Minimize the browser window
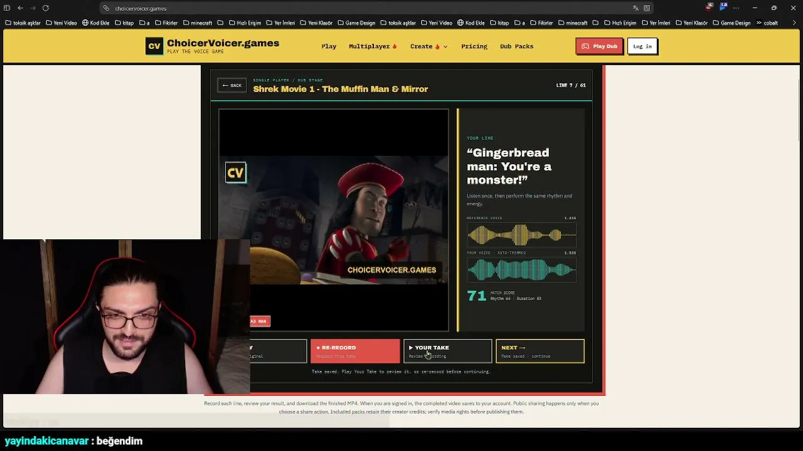Screen dimensions: 803x451 tap(755, 8)
